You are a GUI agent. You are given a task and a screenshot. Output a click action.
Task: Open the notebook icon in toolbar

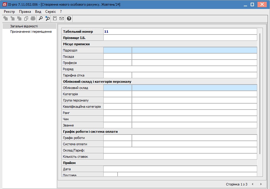[55, 18]
